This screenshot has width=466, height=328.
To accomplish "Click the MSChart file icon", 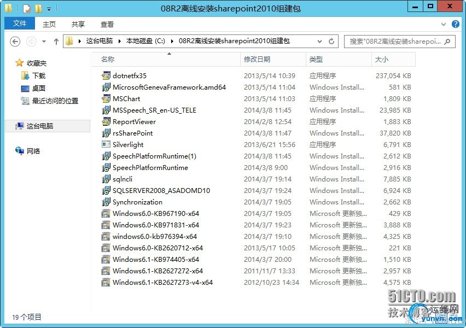I will pos(106,98).
